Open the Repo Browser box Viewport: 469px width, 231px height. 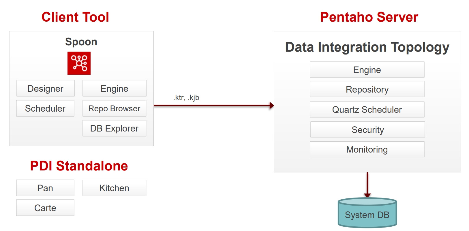(114, 108)
